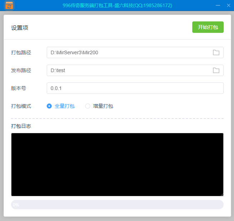Click the 打包模式 label

21,106
